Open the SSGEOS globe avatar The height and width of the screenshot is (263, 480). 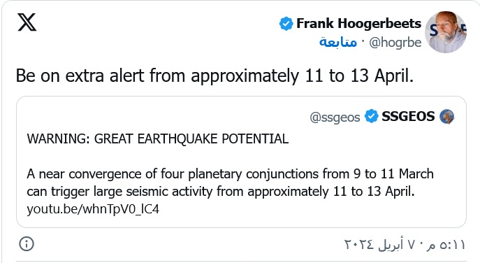coord(447,117)
